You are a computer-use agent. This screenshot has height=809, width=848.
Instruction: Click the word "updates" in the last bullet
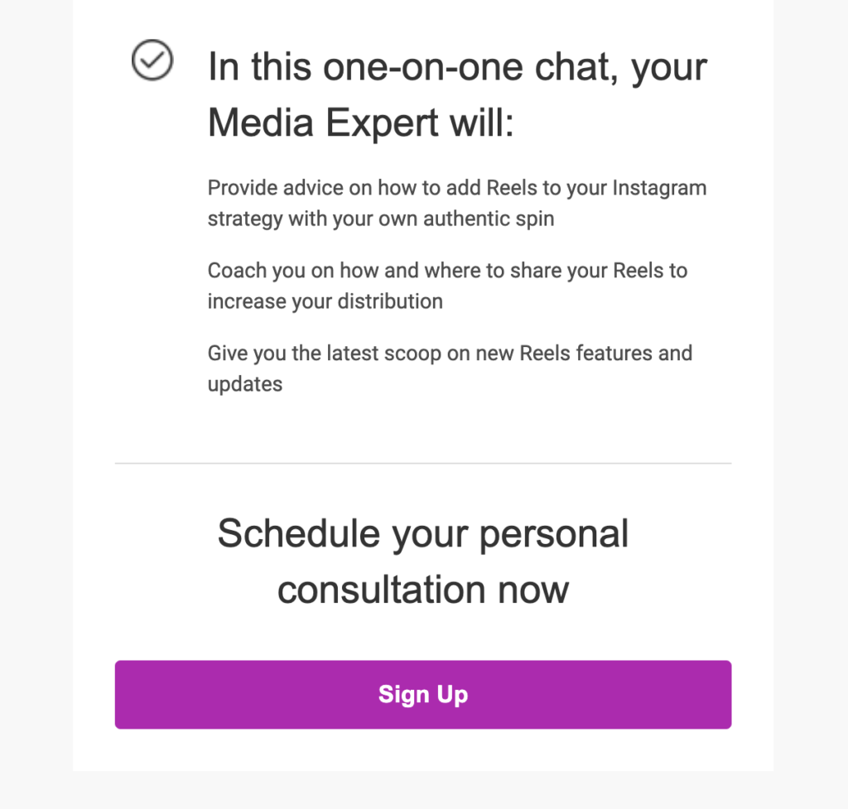245,384
